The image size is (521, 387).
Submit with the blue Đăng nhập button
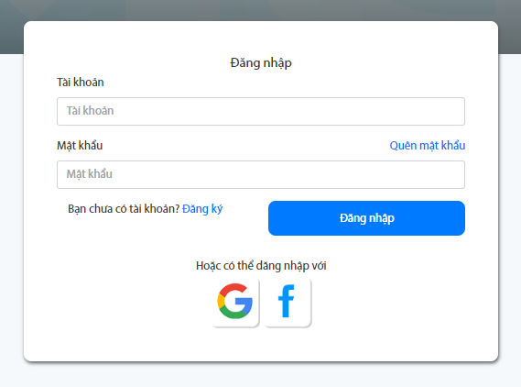(366, 218)
